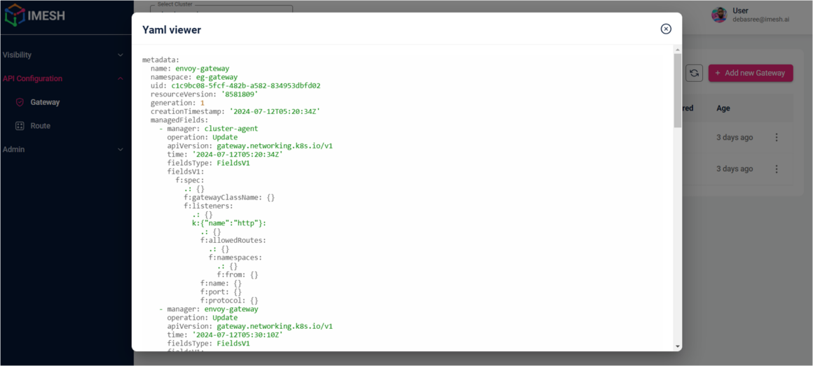Viewport: 813px width, 366px height.
Task: Collapse the API Configuration chevron
Action: (x=121, y=78)
